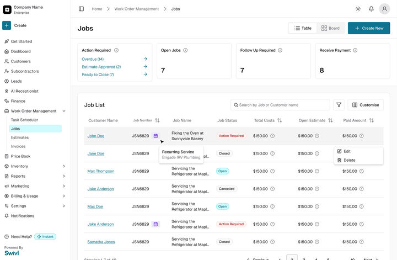Expand the Reports menu chevron
Image resolution: width=397 pixels, height=260 pixels.
click(64, 176)
